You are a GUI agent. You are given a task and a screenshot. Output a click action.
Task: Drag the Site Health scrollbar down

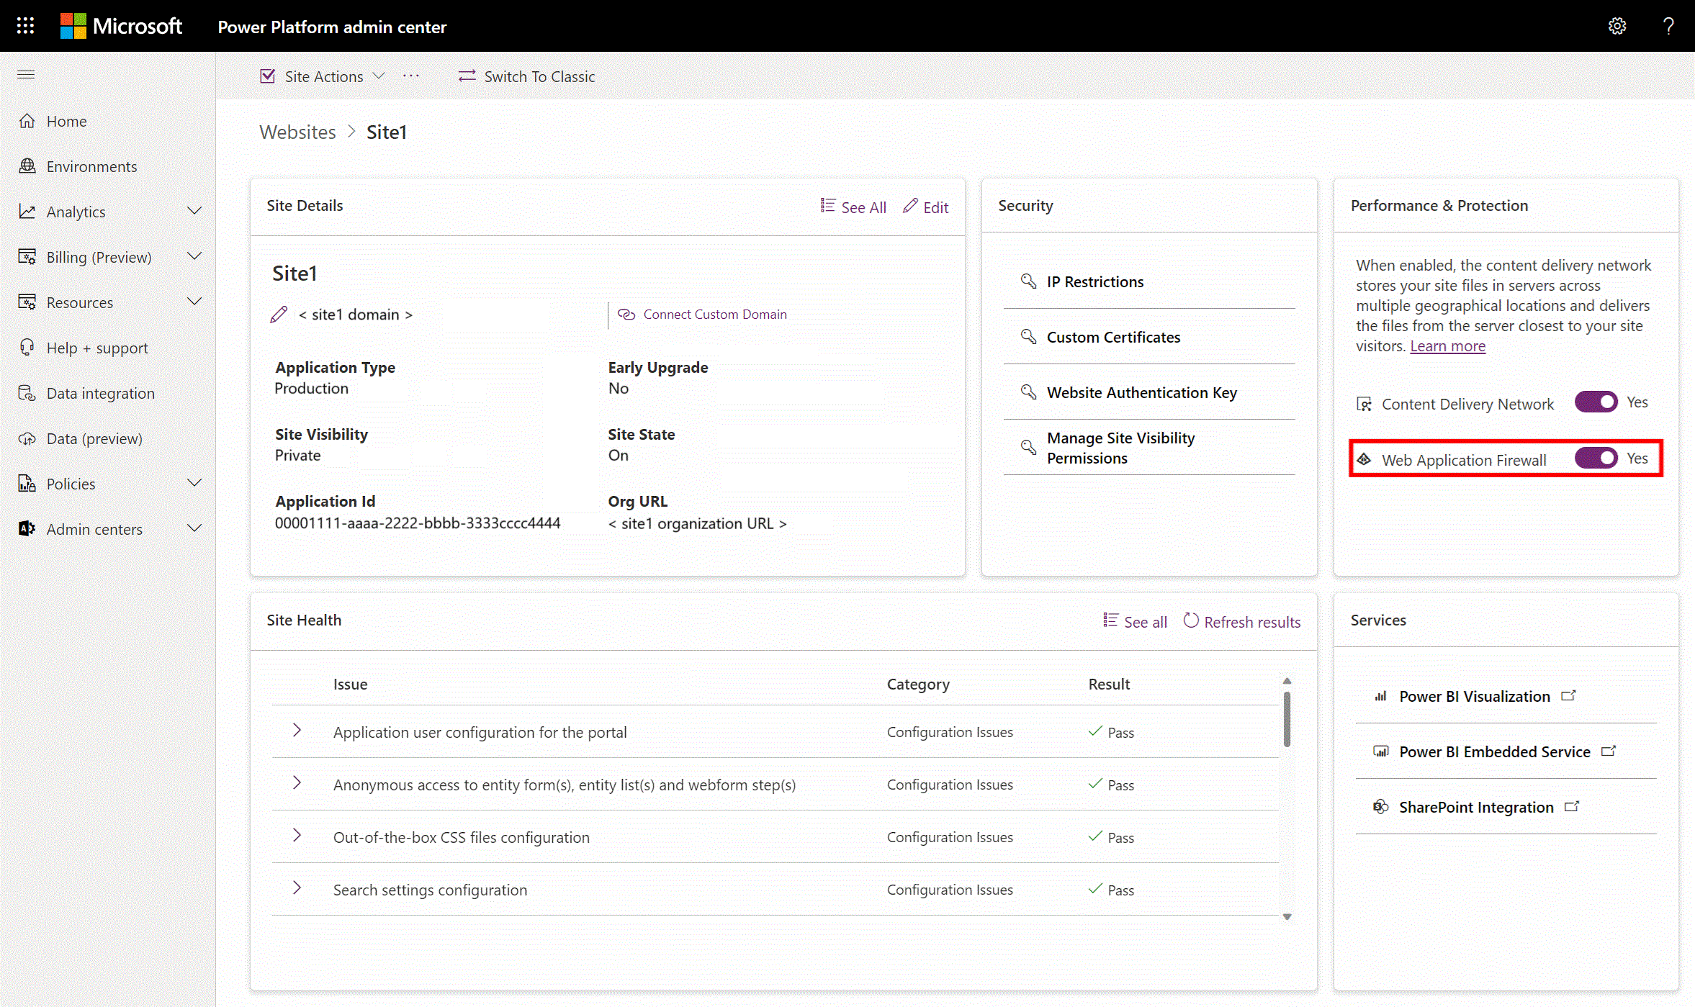tap(1287, 917)
